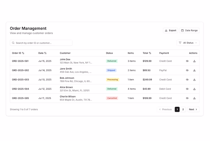Image resolution: width=210 pixels, height=141 pixels.
Task: Select page 1 in pagination
Action: [x=177, y=109]
